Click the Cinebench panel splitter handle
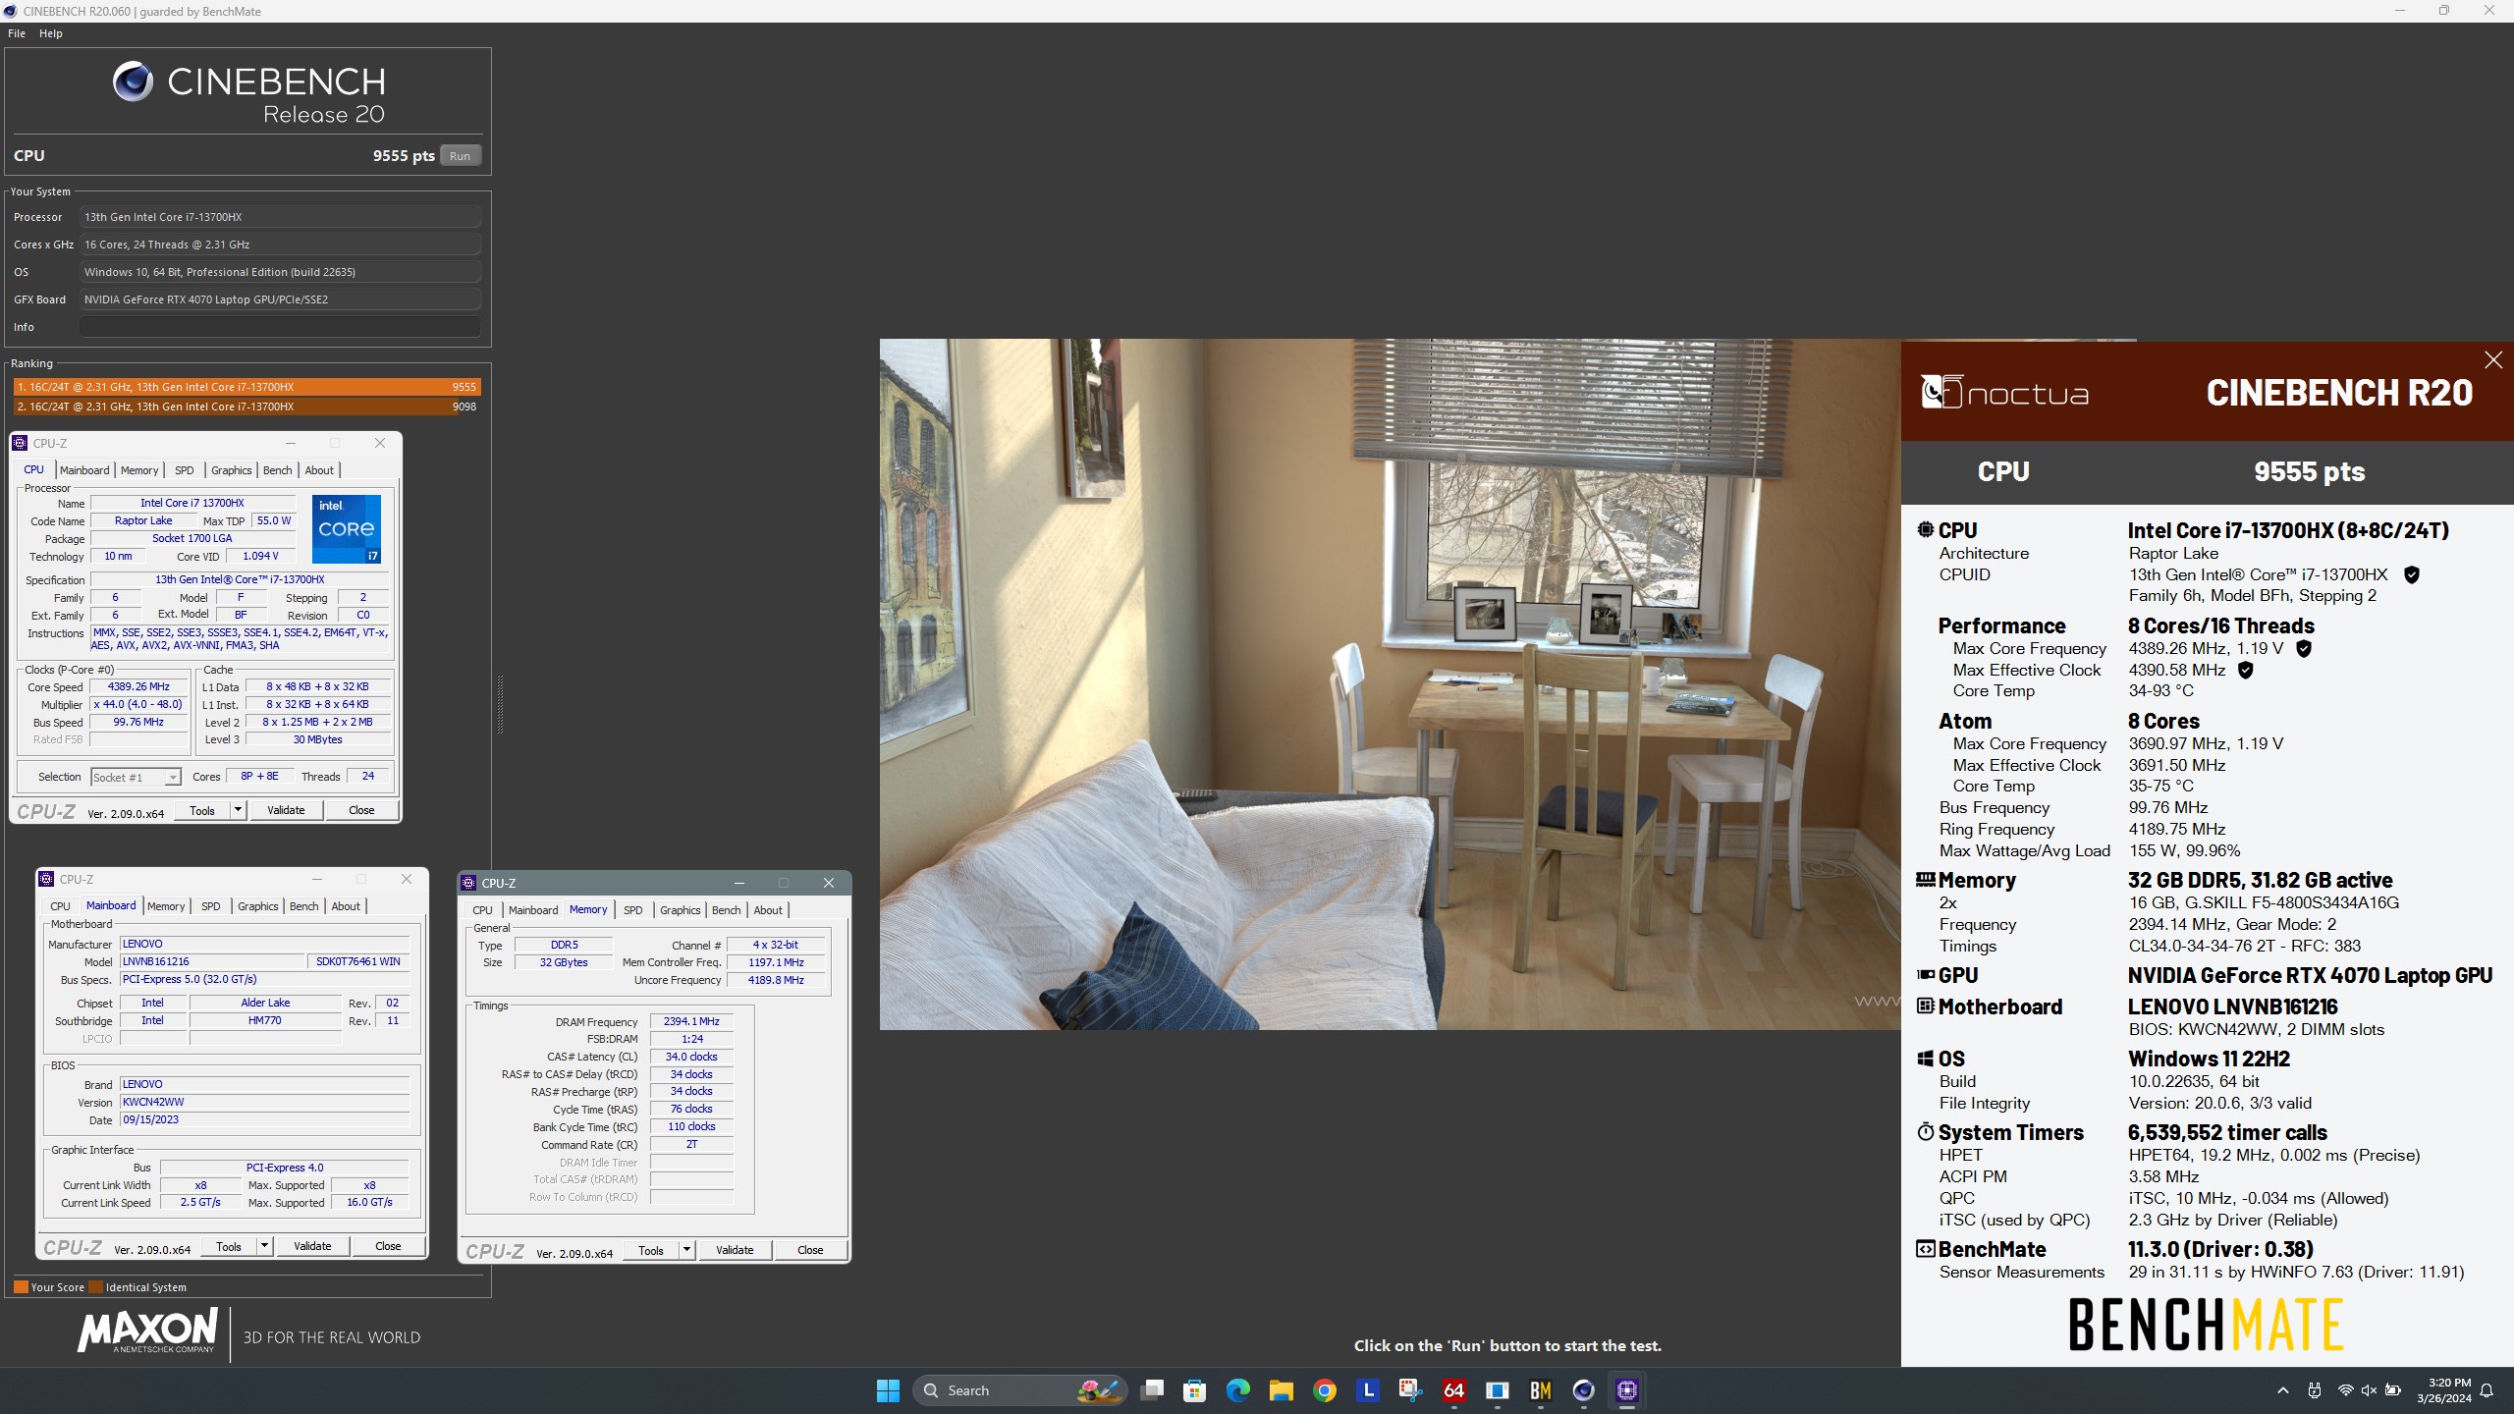Image resolution: width=2514 pixels, height=1414 pixels. pos(500,704)
